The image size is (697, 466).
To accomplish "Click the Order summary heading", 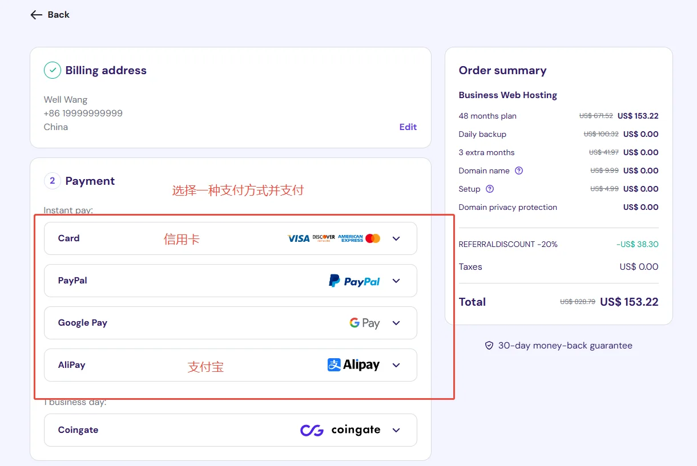I will (x=502, y=70).
